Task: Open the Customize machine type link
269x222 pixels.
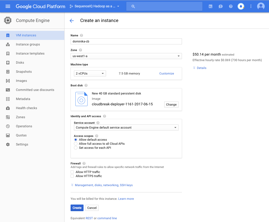Action: pyautogui.click(x=167, y=73)
